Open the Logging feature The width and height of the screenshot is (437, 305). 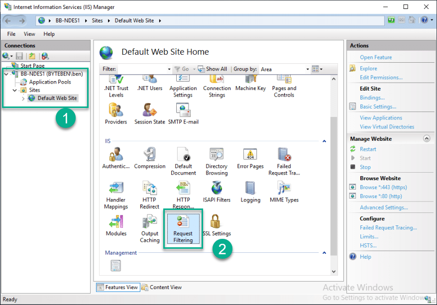(x=250, y=192)
